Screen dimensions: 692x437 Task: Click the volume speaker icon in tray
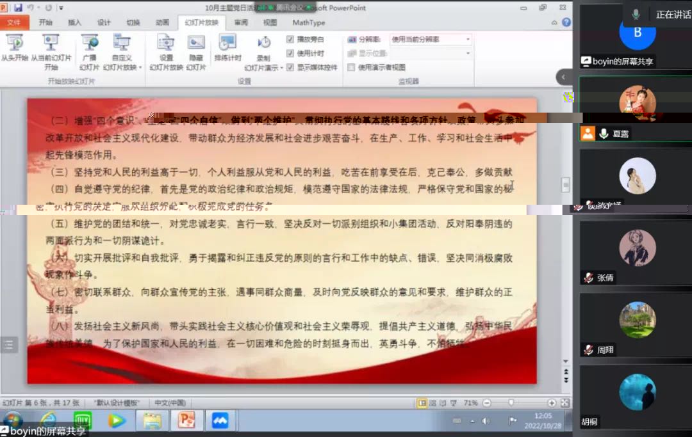486,421
